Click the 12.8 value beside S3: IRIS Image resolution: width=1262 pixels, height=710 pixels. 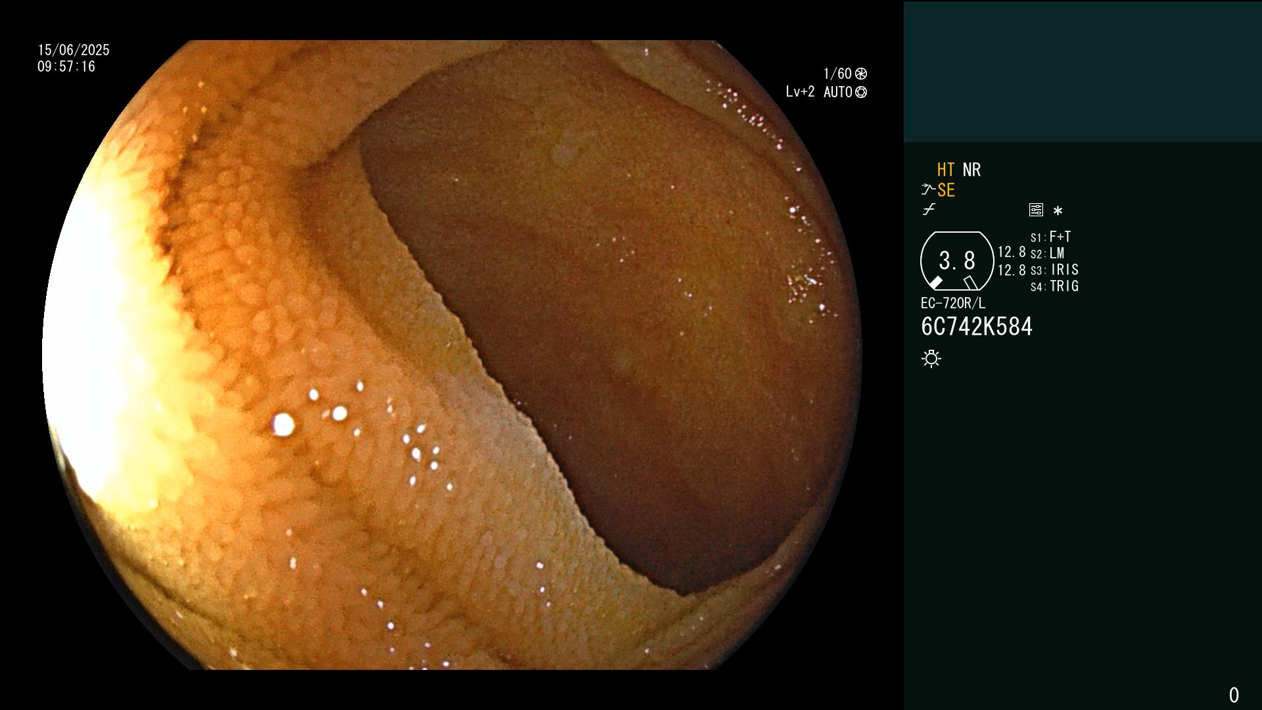coord(1012,270)
